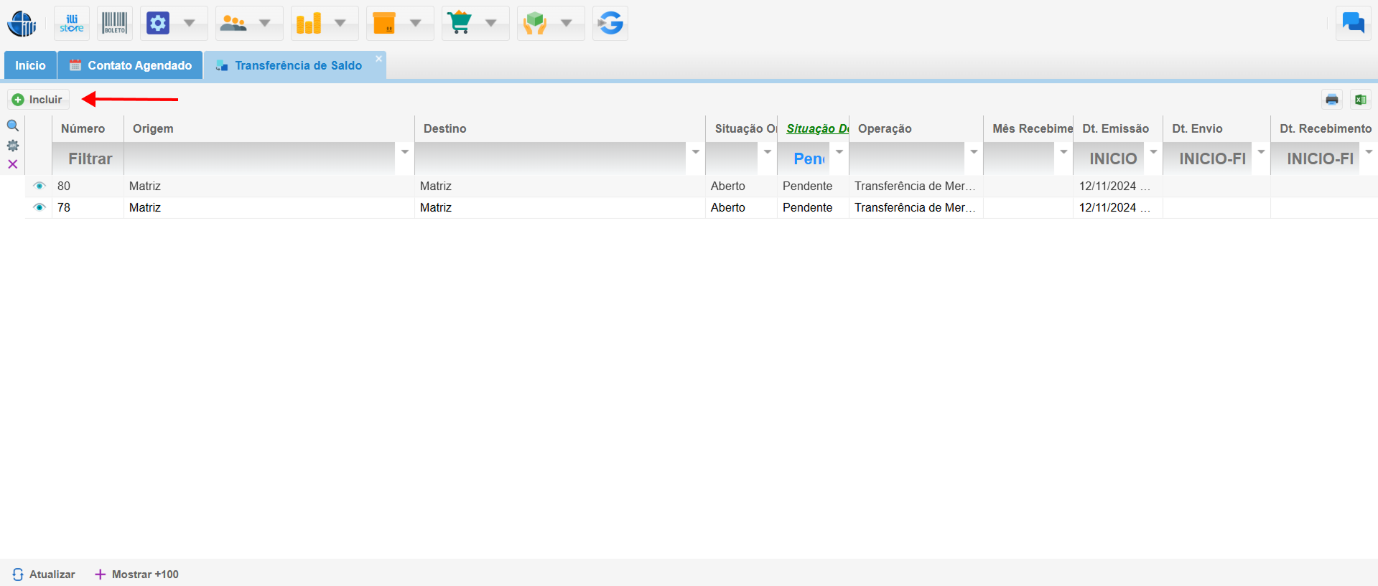
Task: Toggle eye icon for transfer 80
Action: pyautogui.click(x=39, y=186)
